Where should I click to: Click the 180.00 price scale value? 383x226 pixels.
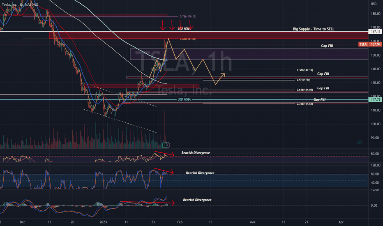pyautogui.click(x=376, y=14)
